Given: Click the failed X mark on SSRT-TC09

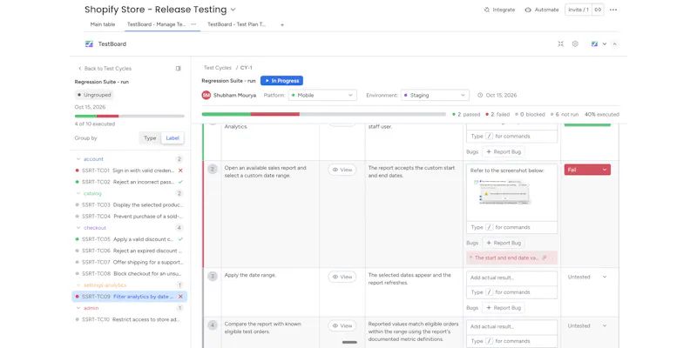Looking at the screenshot, I should coord(180,297).
